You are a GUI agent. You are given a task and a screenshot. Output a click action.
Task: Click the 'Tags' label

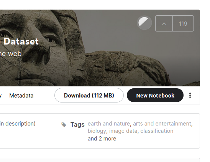(x=77, y=124)
